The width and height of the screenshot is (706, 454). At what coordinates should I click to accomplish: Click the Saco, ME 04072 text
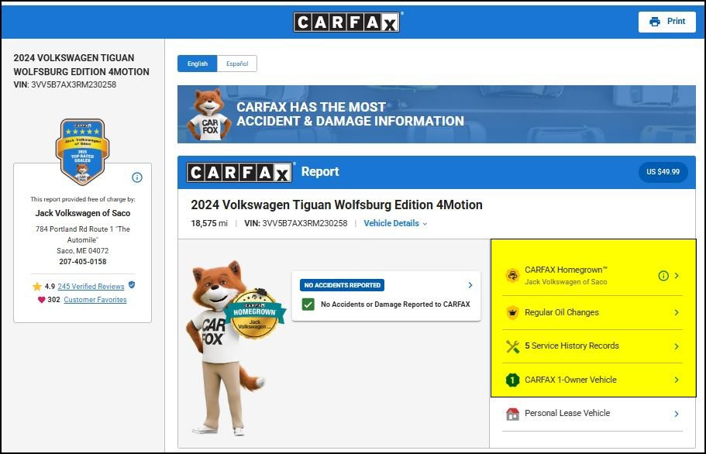[82, 250]
